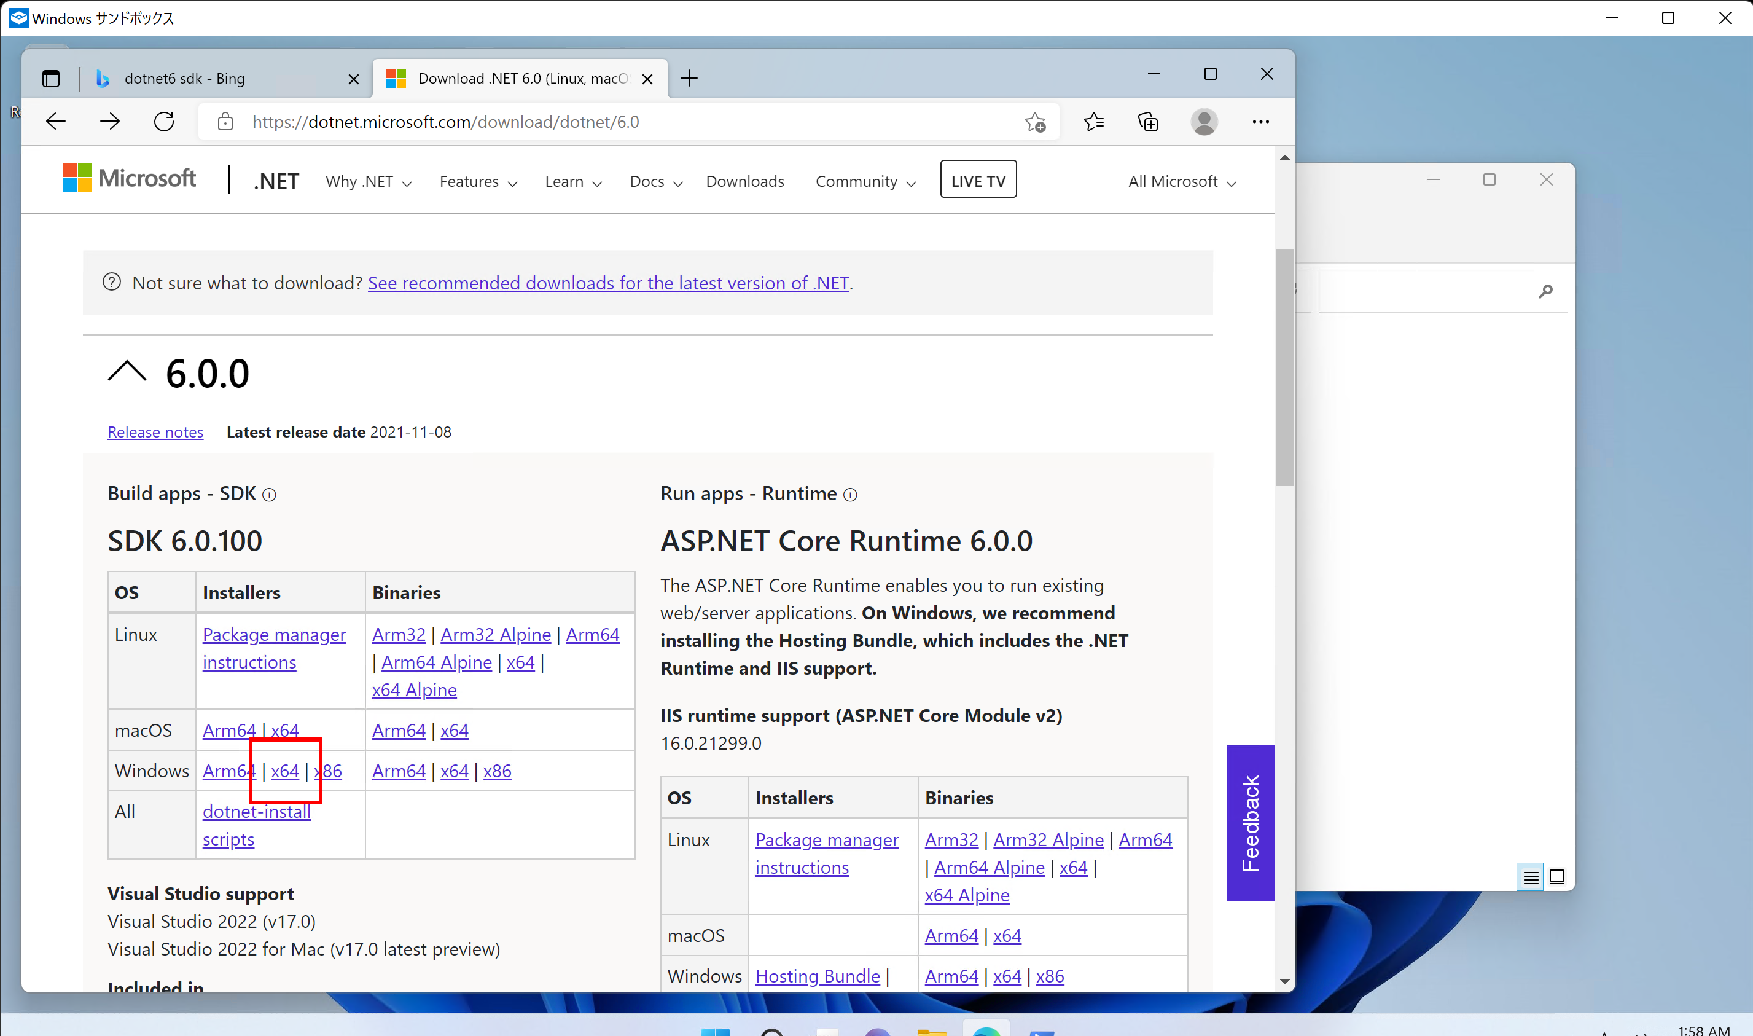Open the vertical tabs icon
This screenshot has width=1753, height=1036.
[x=51, y=78]
